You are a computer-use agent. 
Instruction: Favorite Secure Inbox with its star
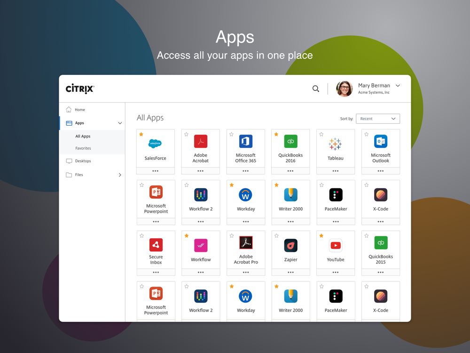(141, 236)
